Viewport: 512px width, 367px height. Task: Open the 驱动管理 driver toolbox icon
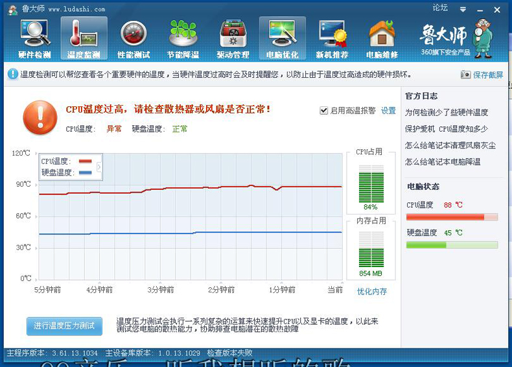[x=233, y=39]
